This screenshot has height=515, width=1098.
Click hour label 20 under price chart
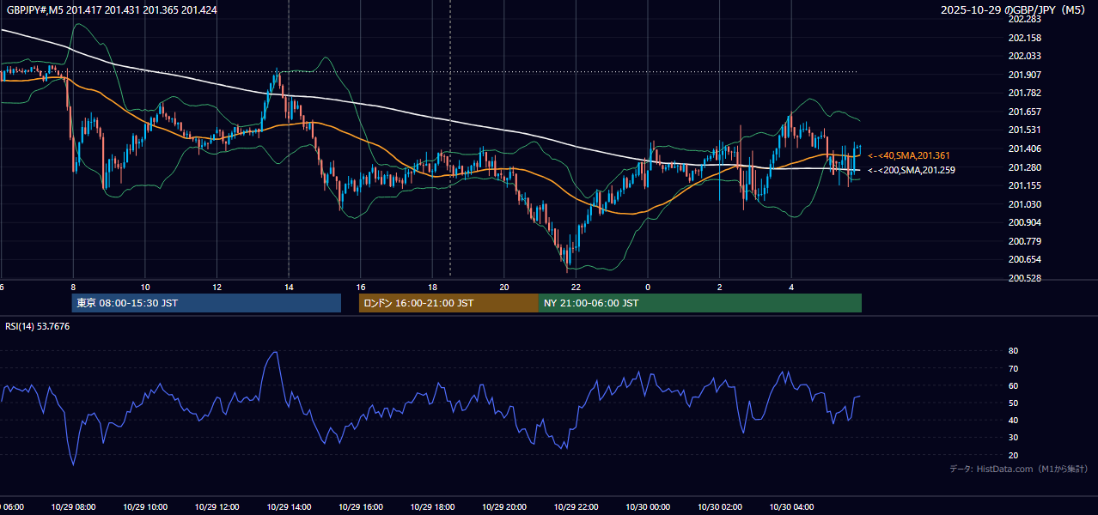504,288
